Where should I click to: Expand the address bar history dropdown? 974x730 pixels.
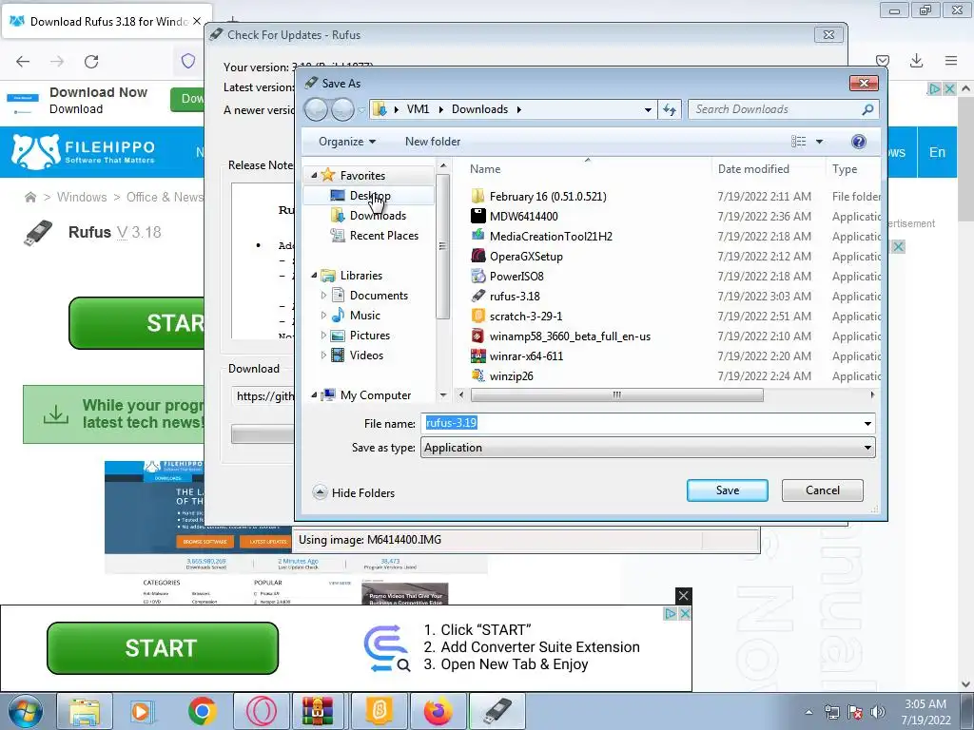(x=648, y=110)
